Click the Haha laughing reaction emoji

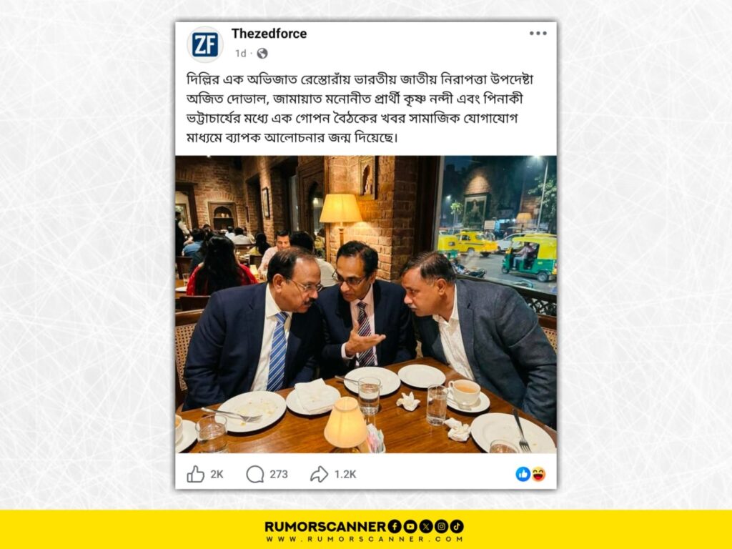[x=538, y=475]
